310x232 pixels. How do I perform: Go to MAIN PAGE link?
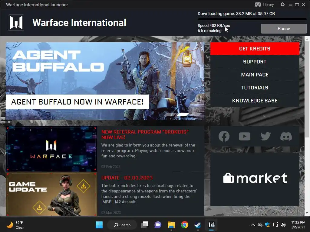[x=255, y=75]
